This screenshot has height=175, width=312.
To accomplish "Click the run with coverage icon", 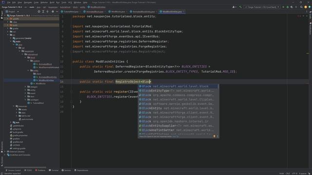I will [292, 7].
